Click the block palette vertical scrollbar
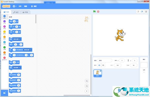150x97 pixels. [36, 19]
